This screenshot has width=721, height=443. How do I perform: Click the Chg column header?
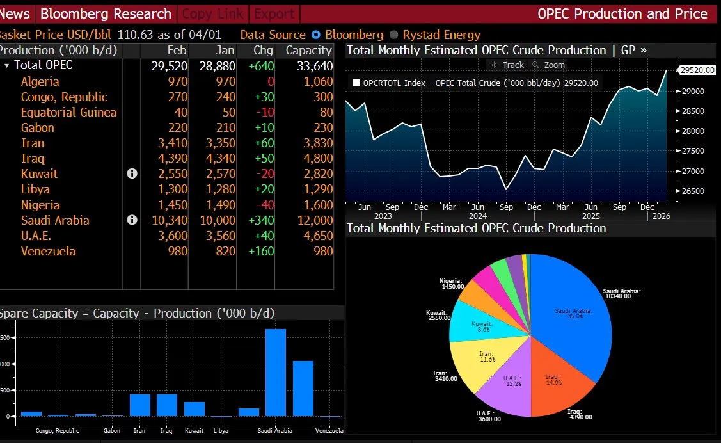262,50
